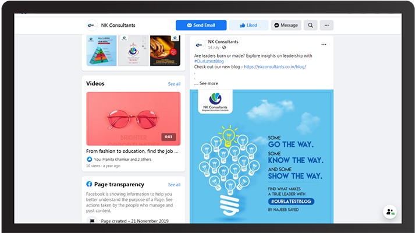
Task: Click the NK Consultants page title in header
Action: 118,25
